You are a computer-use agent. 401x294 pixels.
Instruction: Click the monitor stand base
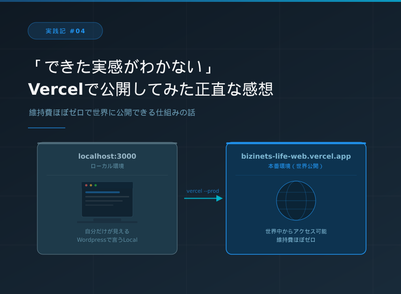(x=107, y=222)
